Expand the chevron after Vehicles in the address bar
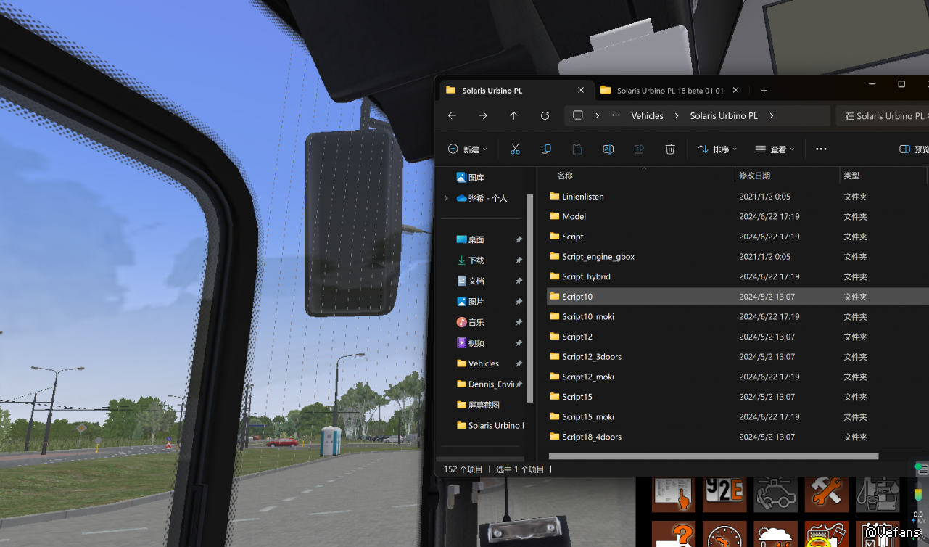Viewport: 929px width, 547px height. 677,115
